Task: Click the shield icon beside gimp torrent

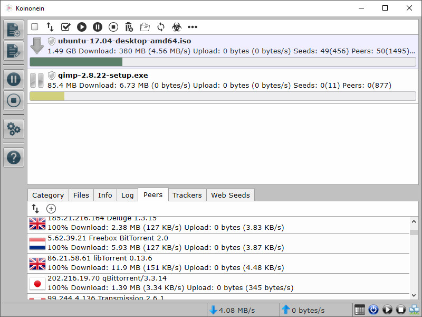Action: point(51,75)
